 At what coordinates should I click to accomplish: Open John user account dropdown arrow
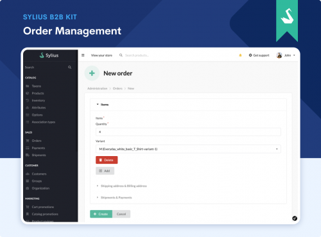pyautogui.click(x=294, y=55)
